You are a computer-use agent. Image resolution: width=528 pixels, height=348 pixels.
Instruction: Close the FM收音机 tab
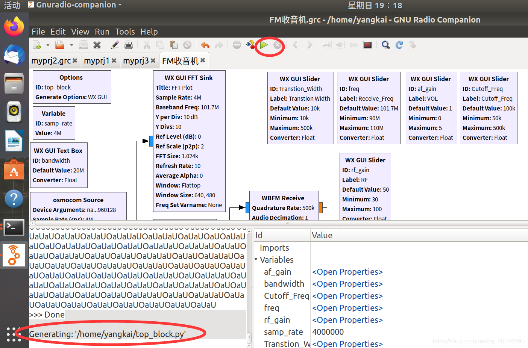point(203,60)
